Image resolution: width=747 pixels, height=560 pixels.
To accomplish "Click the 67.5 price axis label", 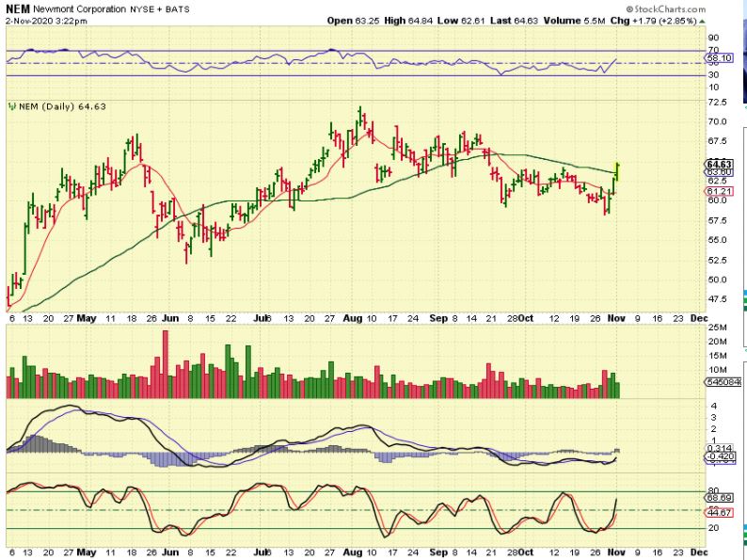I will [x=718, y=141].
